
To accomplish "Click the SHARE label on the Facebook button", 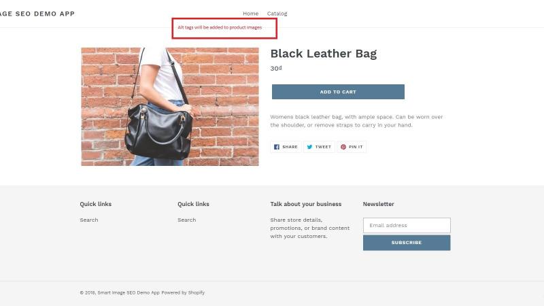I will click(290, 147).
